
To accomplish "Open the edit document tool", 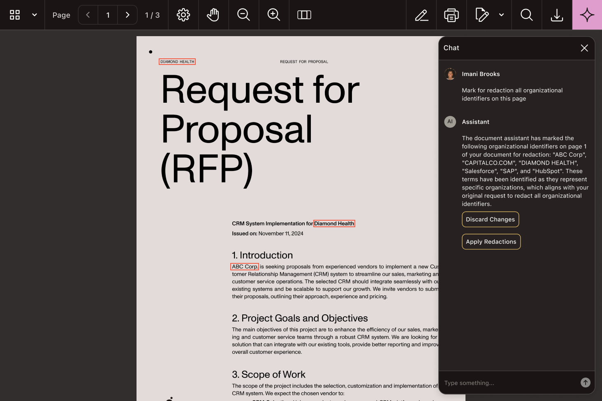I will [x=482, y=15].
